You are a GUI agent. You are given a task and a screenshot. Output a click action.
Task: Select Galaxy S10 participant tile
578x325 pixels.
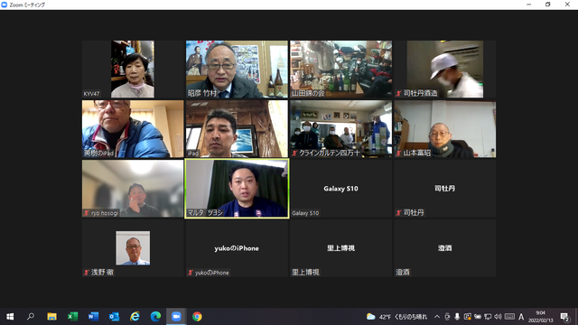341,189
